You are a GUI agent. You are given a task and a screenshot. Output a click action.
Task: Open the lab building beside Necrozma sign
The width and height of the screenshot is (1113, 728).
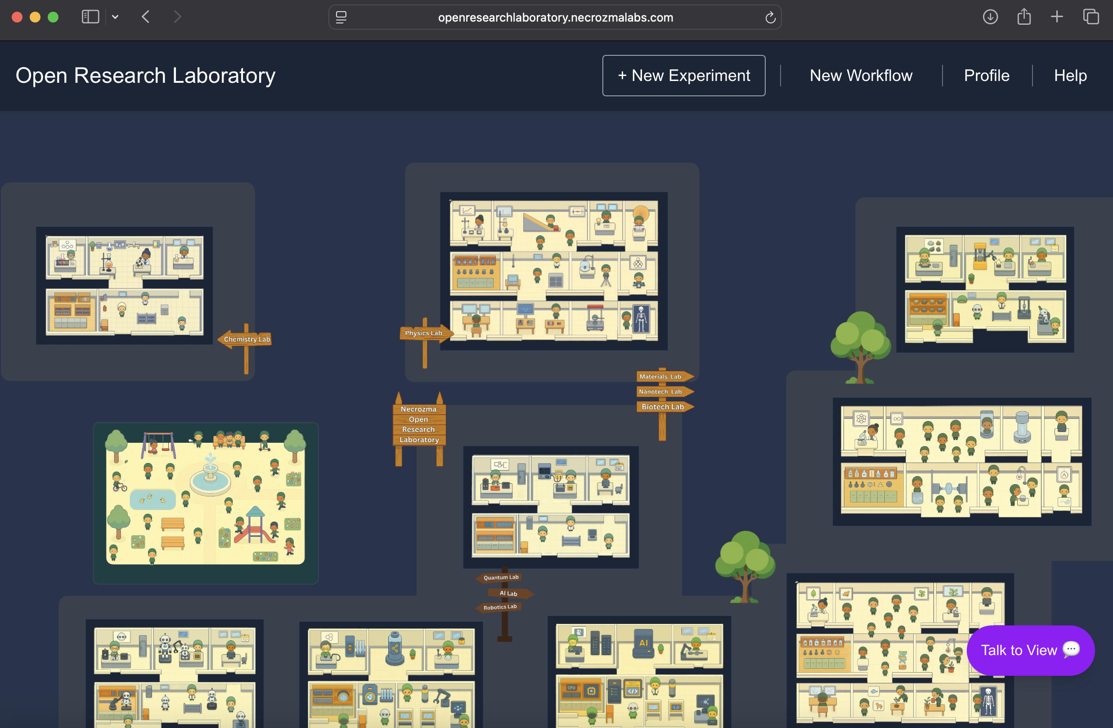[551, 507]
